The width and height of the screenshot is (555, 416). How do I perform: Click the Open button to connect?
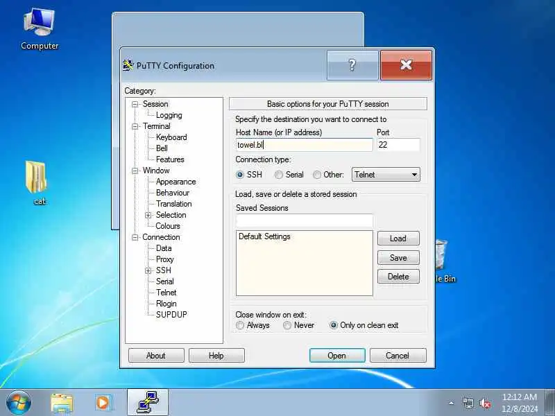[337, 356]
